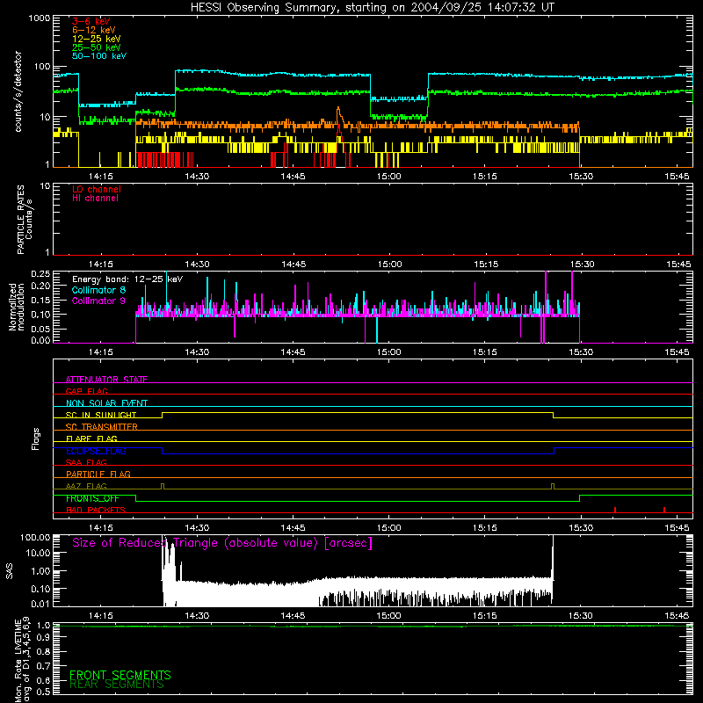Click the 100.00 value on SAS axis
The width and height of the screenshot is (703, 703).
(x=35, y=537)
